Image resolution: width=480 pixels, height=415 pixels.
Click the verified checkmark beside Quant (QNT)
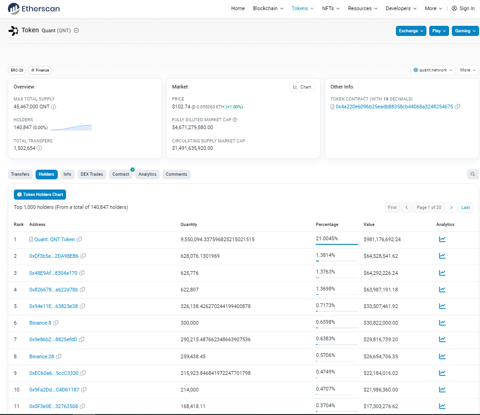[x=76, y=30]
